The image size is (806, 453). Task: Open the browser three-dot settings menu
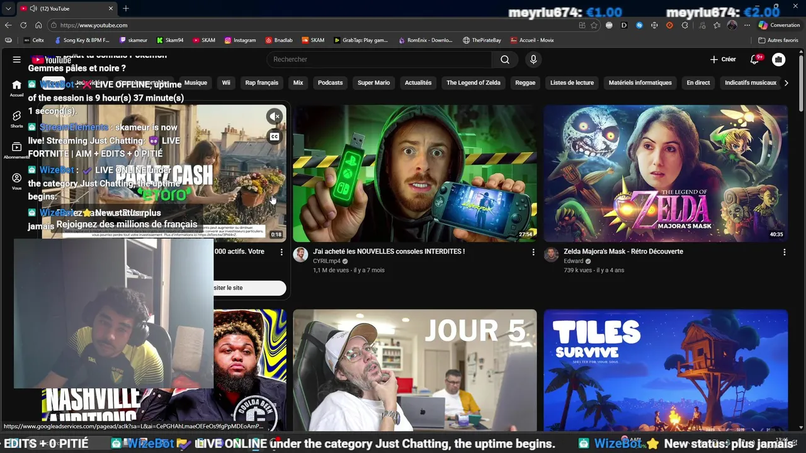[x=747, y=25]
